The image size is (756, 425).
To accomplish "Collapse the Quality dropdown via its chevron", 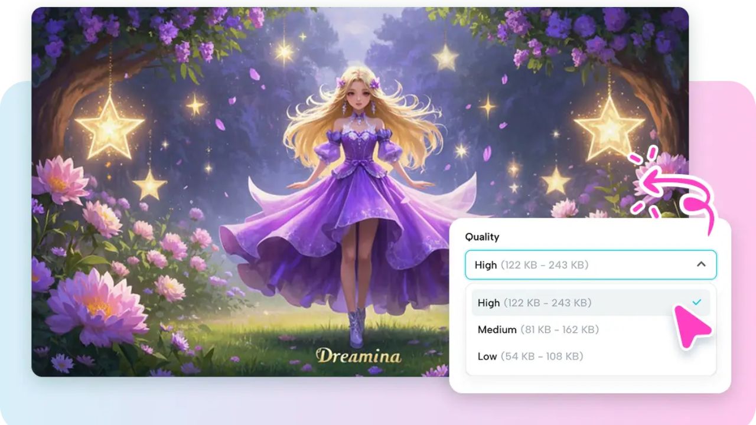I will 700,264.
